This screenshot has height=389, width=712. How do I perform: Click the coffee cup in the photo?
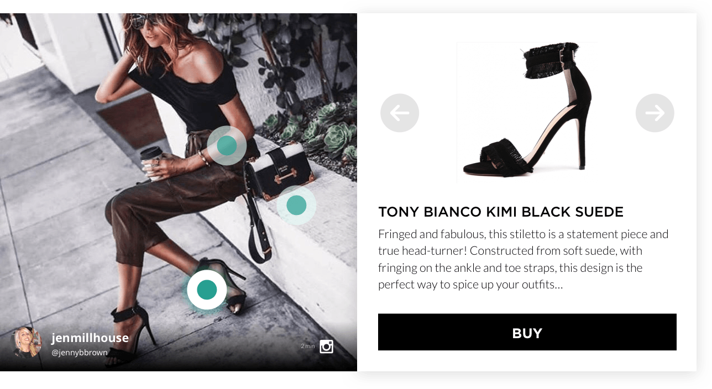[150, 163]
